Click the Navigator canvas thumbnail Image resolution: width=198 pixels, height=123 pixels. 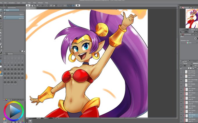click(x=192, y=19)
